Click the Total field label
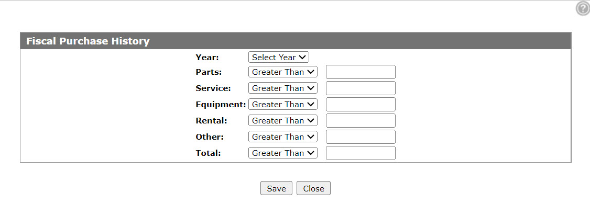 (208, 153)
